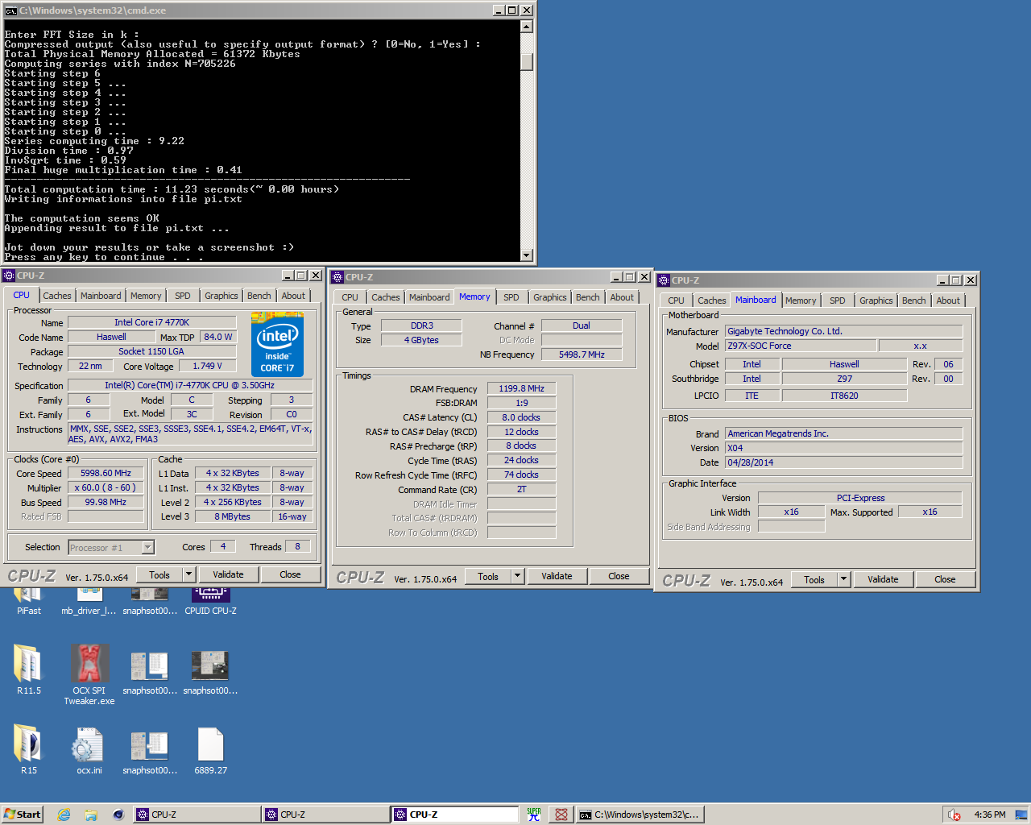Click the Core Speed value '5998.60 MHz'

[x=106, y=473]
